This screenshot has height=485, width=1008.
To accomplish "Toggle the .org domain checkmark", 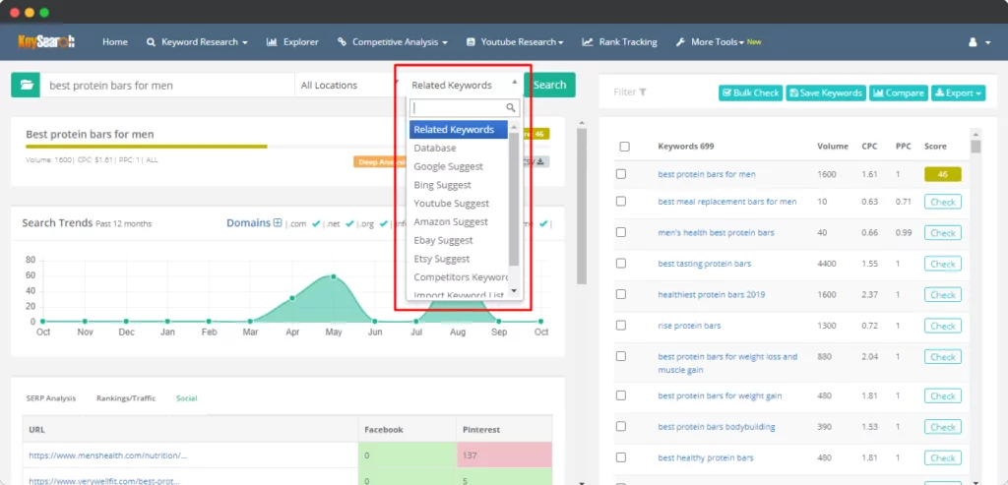I will click(383, 223).
